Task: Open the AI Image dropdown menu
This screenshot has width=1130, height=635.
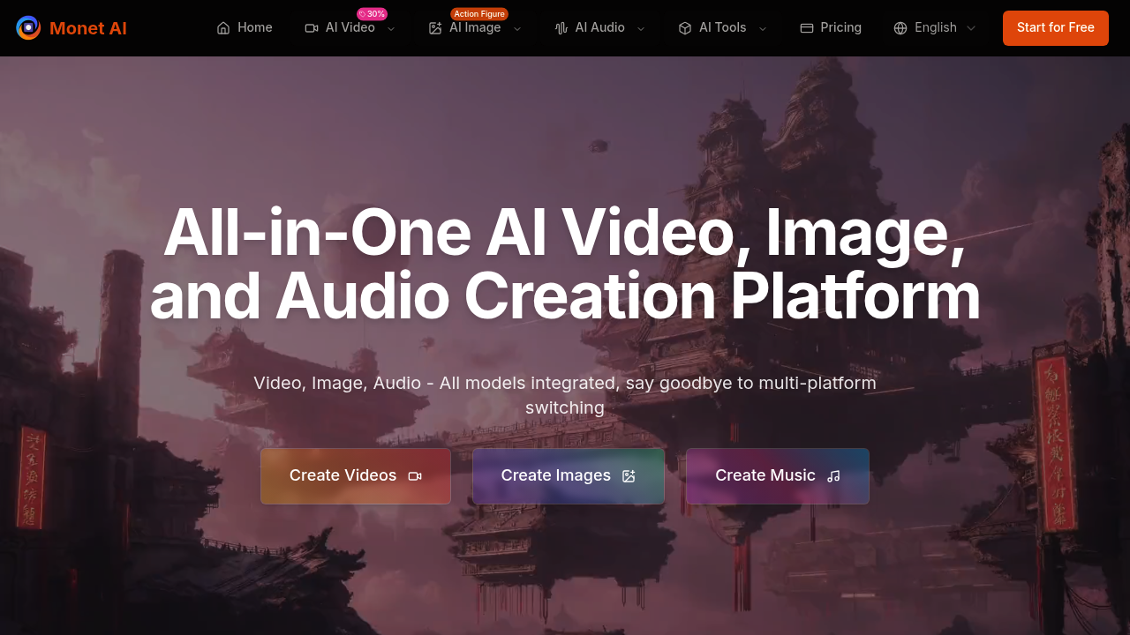Action: [x=516, y=28]
